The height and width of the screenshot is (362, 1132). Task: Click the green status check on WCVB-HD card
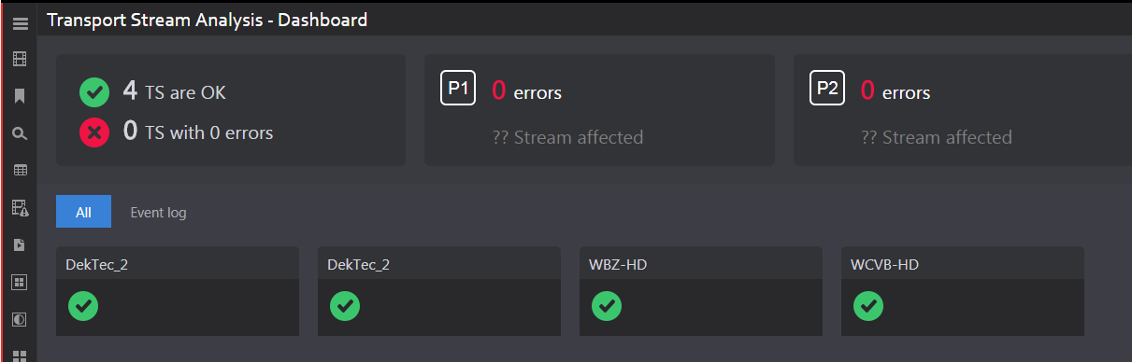(x=868, y=305)
